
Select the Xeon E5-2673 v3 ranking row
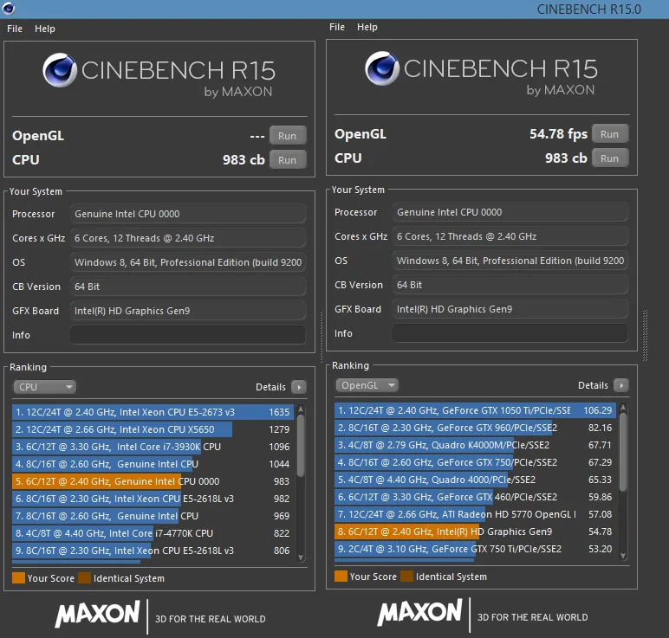[153, 412]
